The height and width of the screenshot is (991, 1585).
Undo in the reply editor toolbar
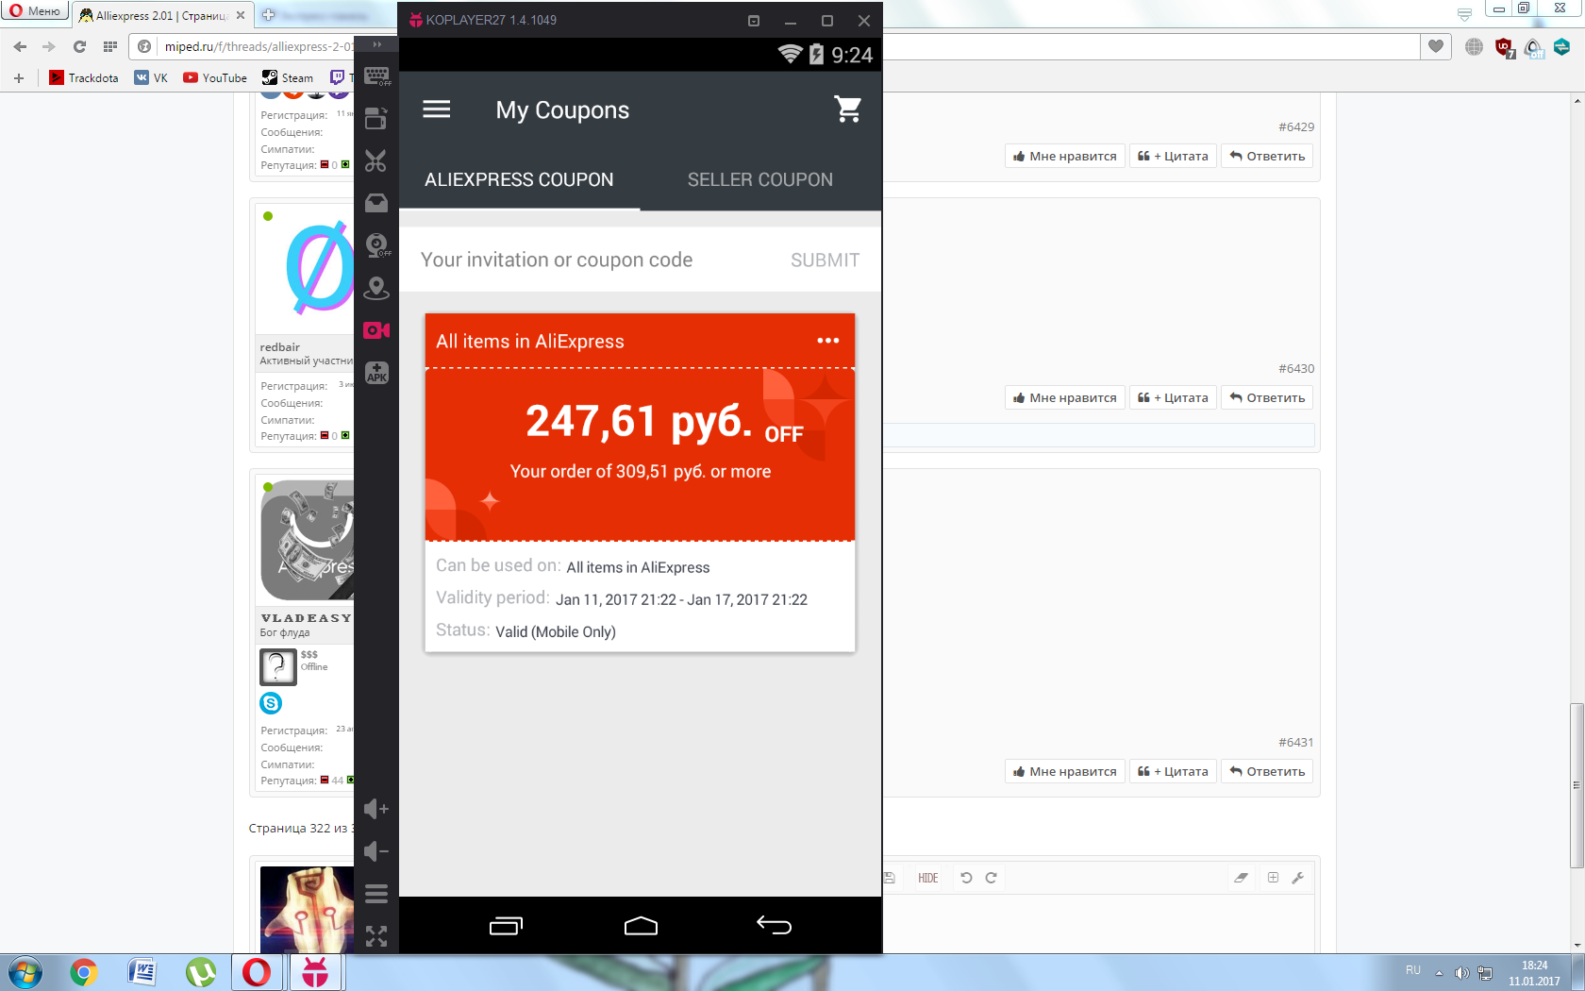pos(966,878)
